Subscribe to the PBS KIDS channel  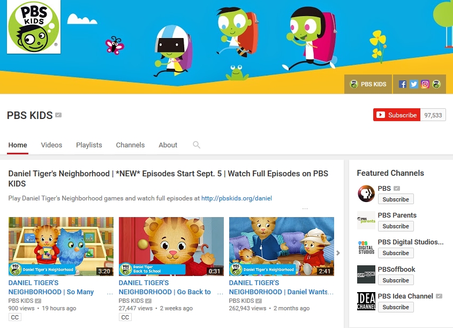click(397, 115)
